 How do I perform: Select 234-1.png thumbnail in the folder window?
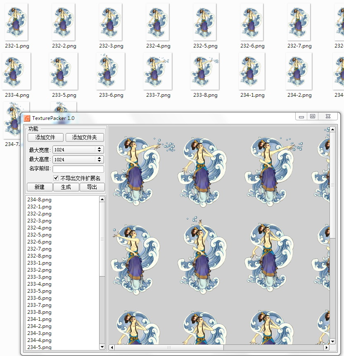tap(252, 71)
